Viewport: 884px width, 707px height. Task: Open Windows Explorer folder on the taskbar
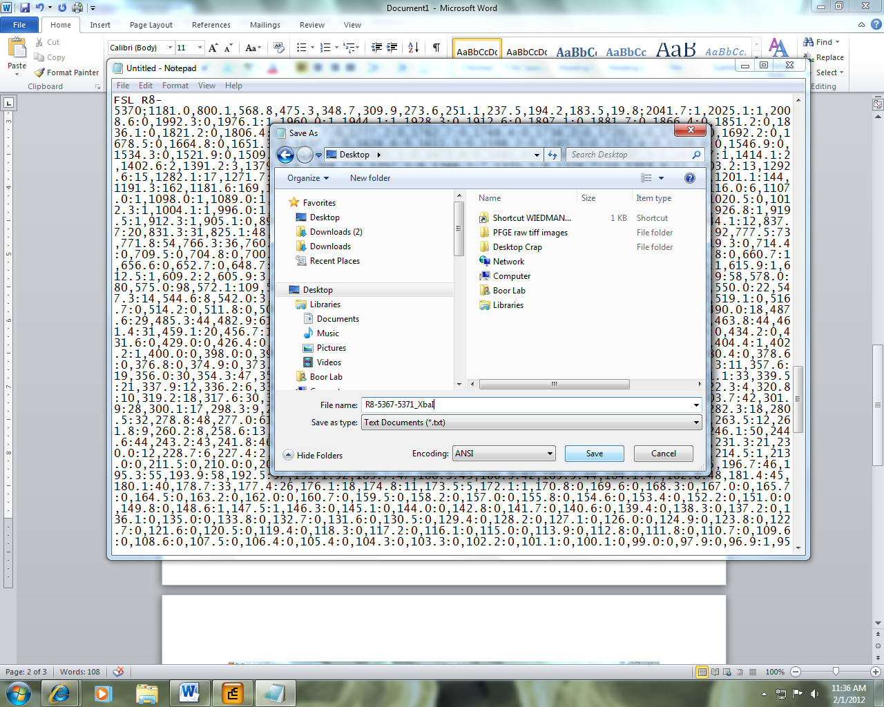(x=146, y=693)
